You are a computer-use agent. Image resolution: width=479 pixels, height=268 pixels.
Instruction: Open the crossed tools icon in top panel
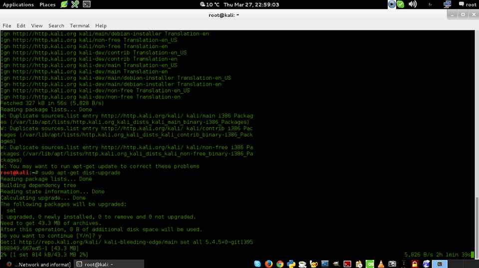(x=75, y=4)
